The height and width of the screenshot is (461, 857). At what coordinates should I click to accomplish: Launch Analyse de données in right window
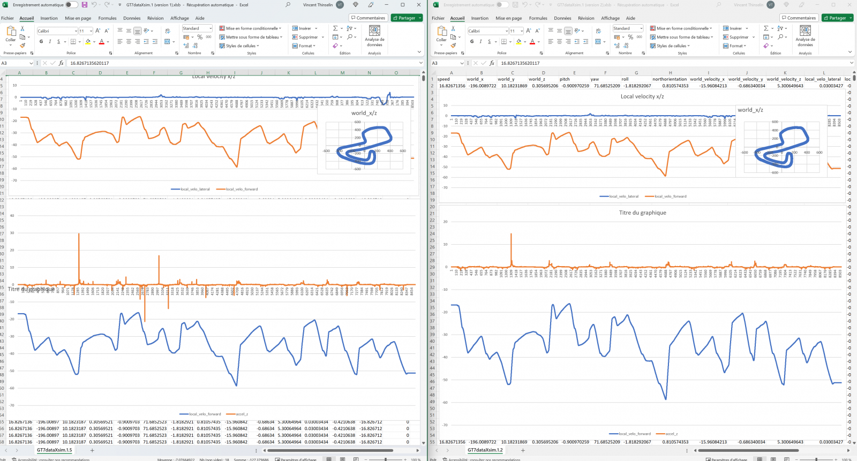[805, 36]
